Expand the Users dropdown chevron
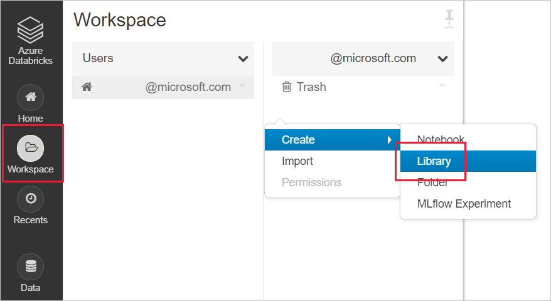This screenshot has width=551, height=301. click(x=243, y=59)
